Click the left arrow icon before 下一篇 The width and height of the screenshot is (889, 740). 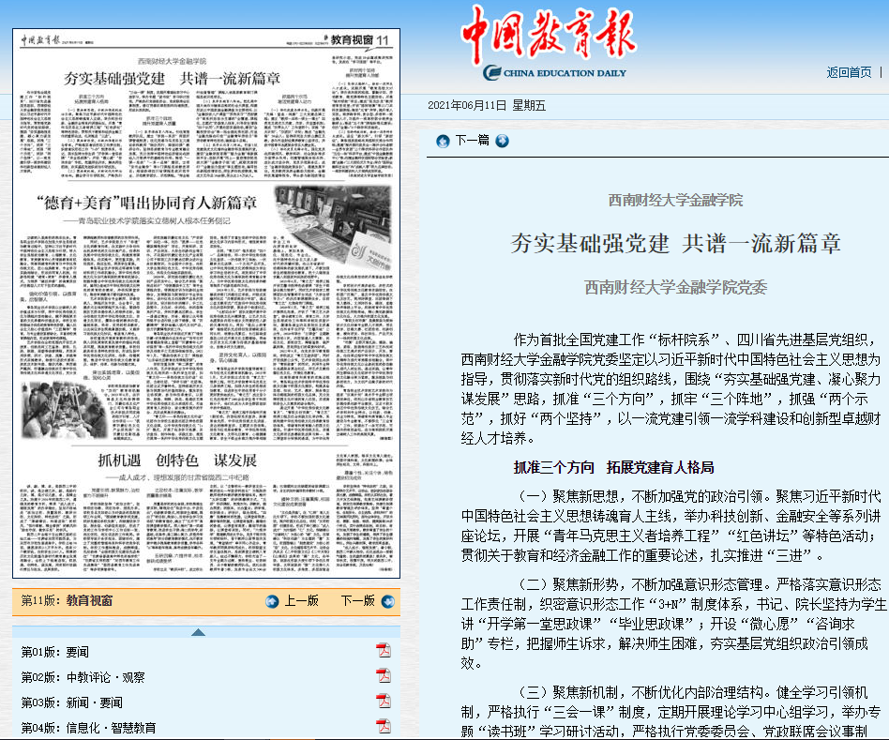pos(443,141)
